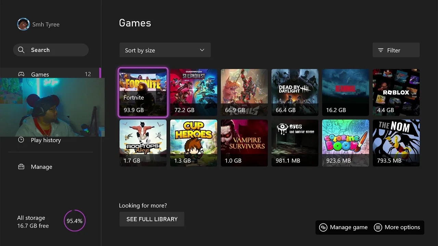The height and width of the screenshot is (246, 438).
Task: Open the Sort by size dropdown
Action: tap(165, 50)
